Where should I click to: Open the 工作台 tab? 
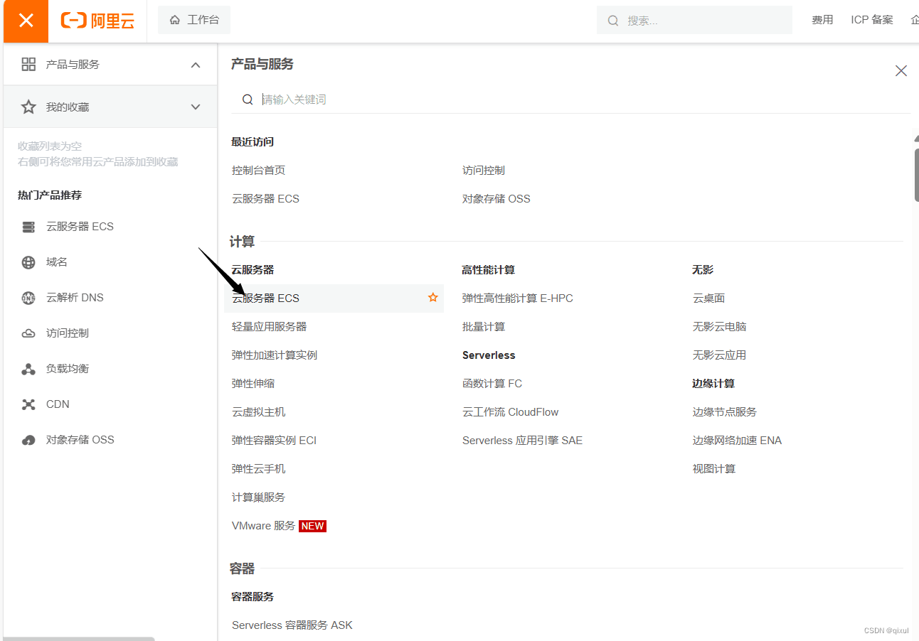point(194,20)
